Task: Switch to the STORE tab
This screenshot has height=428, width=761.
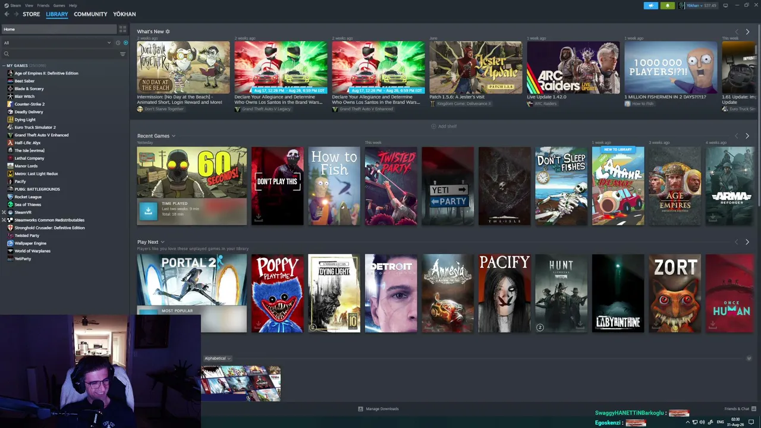Action: point(32,14)
